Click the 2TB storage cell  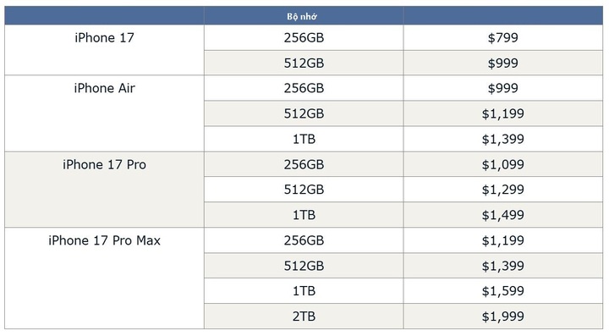pyautogui.click(x=304, y=317)
